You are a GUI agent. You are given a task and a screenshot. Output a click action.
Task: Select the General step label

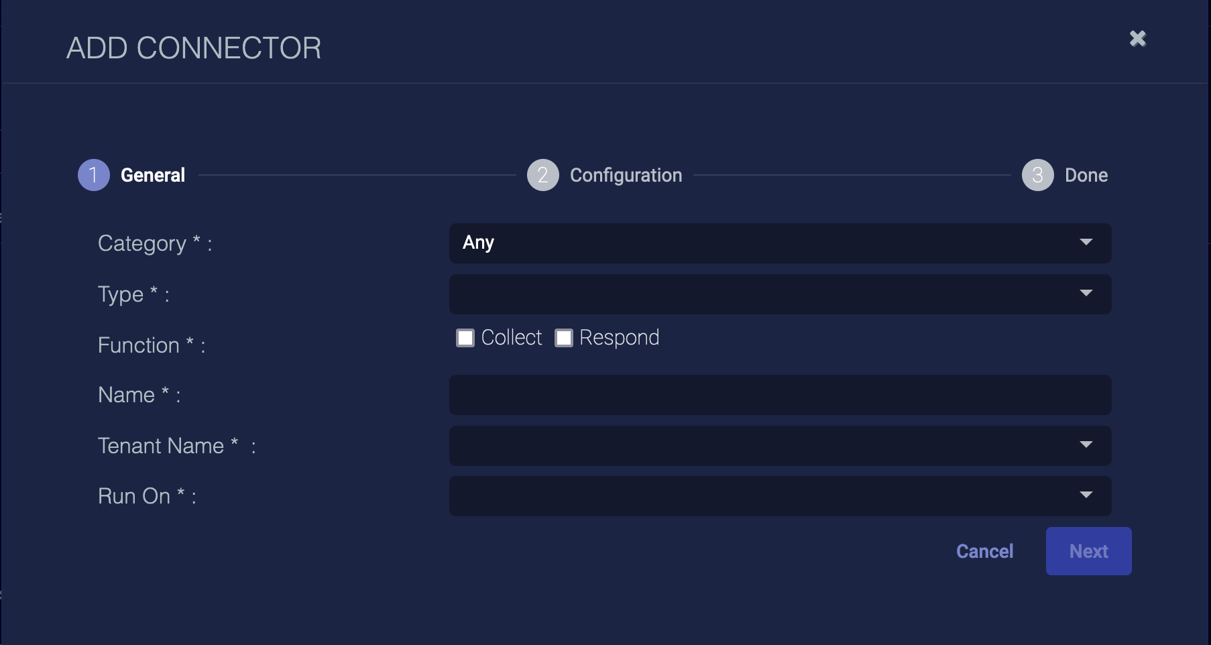(x=153, y=175)
